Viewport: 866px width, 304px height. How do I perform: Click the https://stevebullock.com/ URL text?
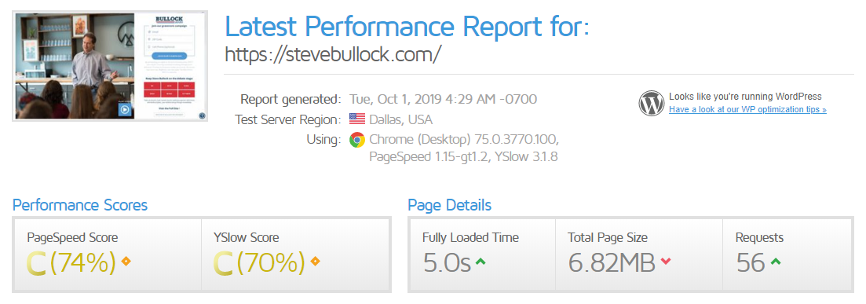333,54
